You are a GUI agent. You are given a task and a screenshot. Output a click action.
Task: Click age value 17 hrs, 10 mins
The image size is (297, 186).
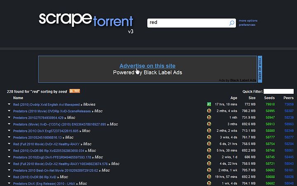tap(226, 105)
